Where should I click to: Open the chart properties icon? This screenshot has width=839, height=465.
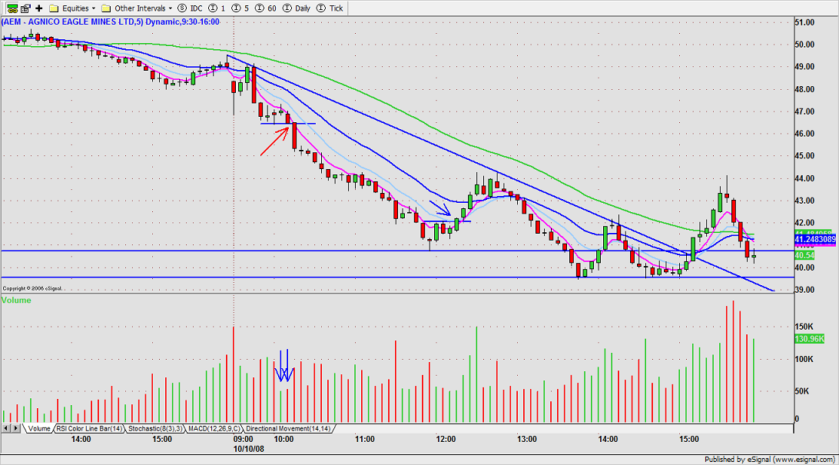point(25,8)
